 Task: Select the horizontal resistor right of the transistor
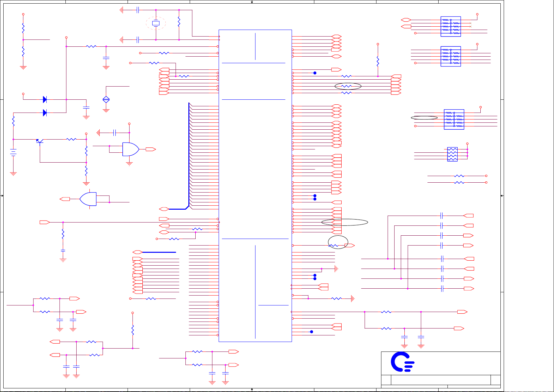click(x=71, y=139)
